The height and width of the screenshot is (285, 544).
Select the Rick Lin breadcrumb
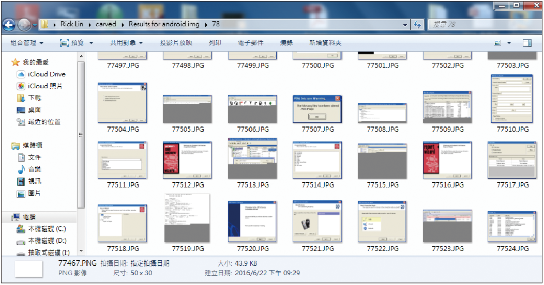point(72,24)
